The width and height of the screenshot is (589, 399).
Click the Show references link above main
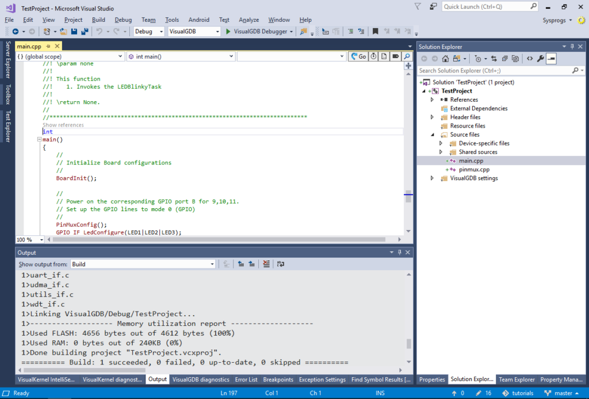click(63, 124)
